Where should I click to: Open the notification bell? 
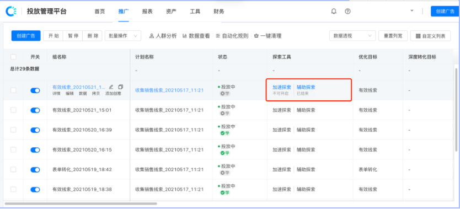point(334,12)
